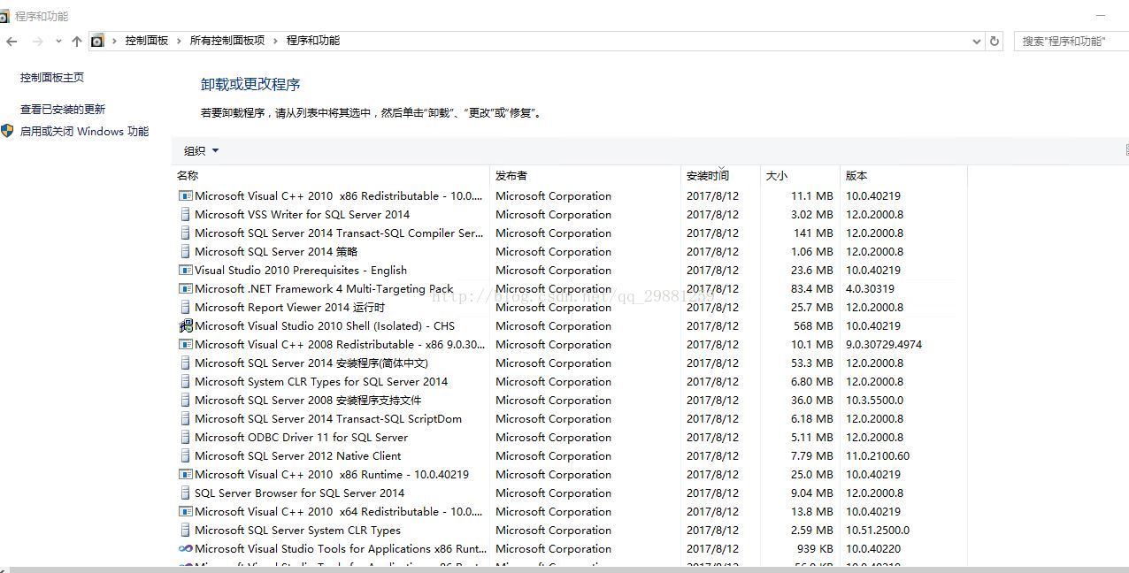Image resolution: width=1129 pixels, height=573 pixels.
Task: Expand the address bar history dropdown
Action: [976, 41]
